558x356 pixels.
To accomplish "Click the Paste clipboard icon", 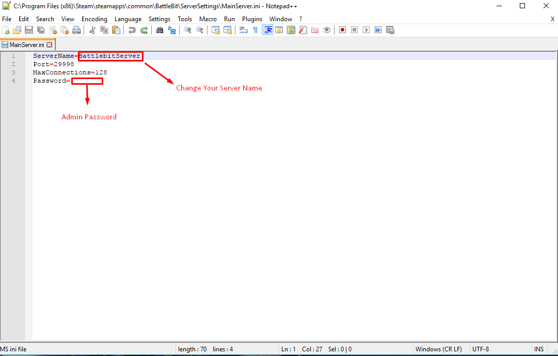I will 116,30.
